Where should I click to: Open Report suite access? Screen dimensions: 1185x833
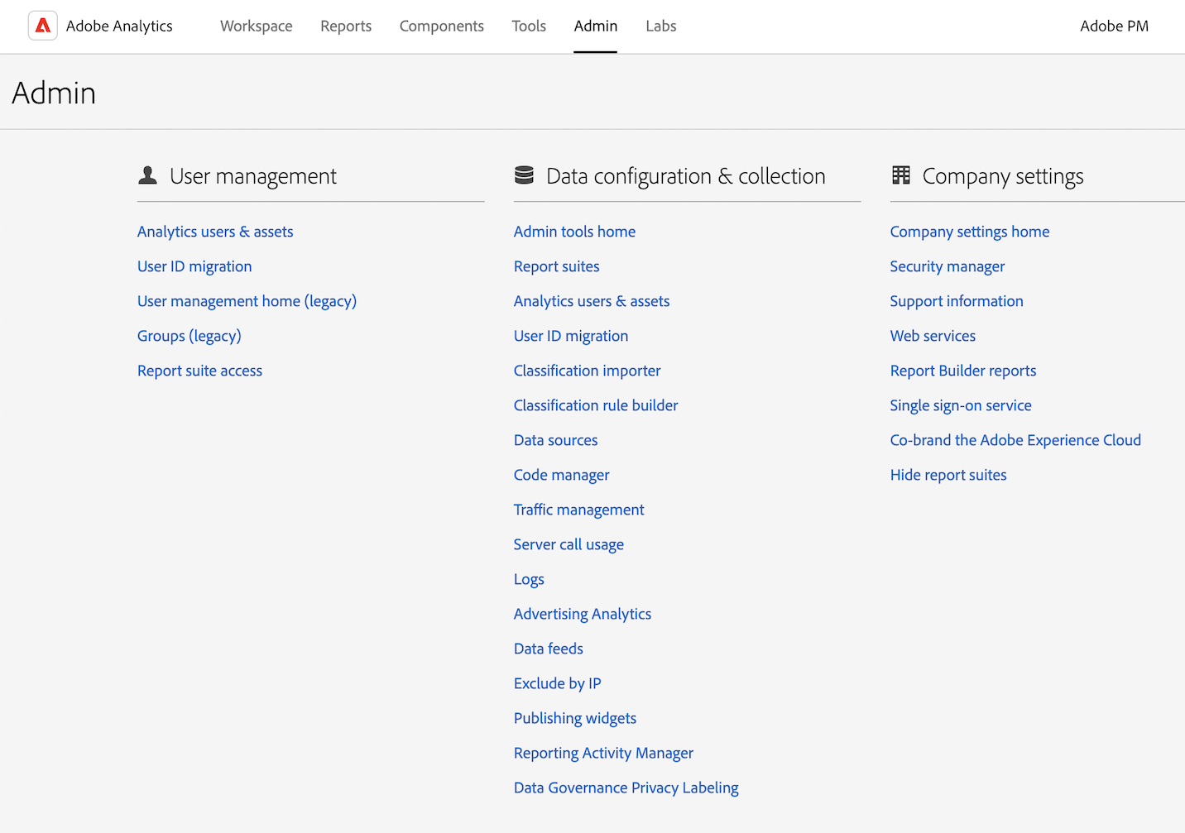[x=199, y=371]
